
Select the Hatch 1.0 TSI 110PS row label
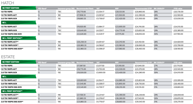[x=7, y=12]
